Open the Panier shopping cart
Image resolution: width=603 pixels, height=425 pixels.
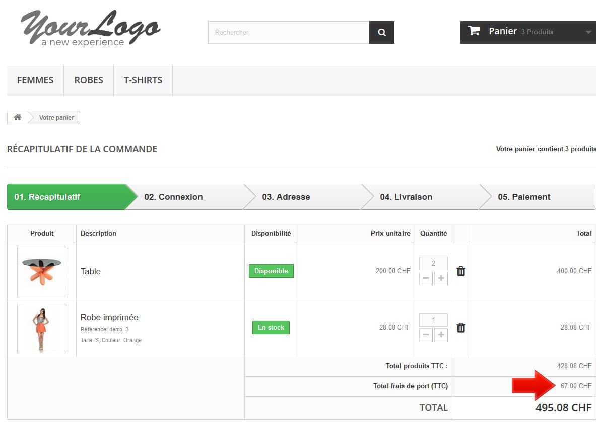pos(528,32)
